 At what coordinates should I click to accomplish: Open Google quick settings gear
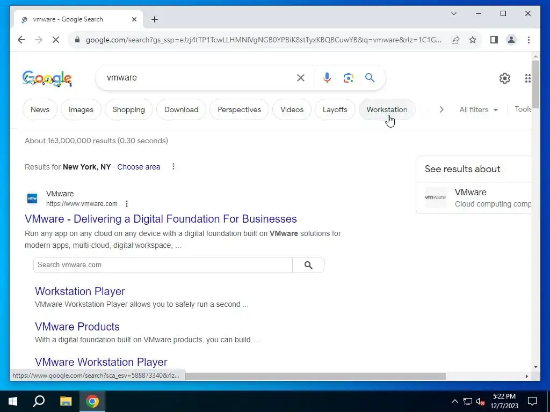click(x=504, y=78)
